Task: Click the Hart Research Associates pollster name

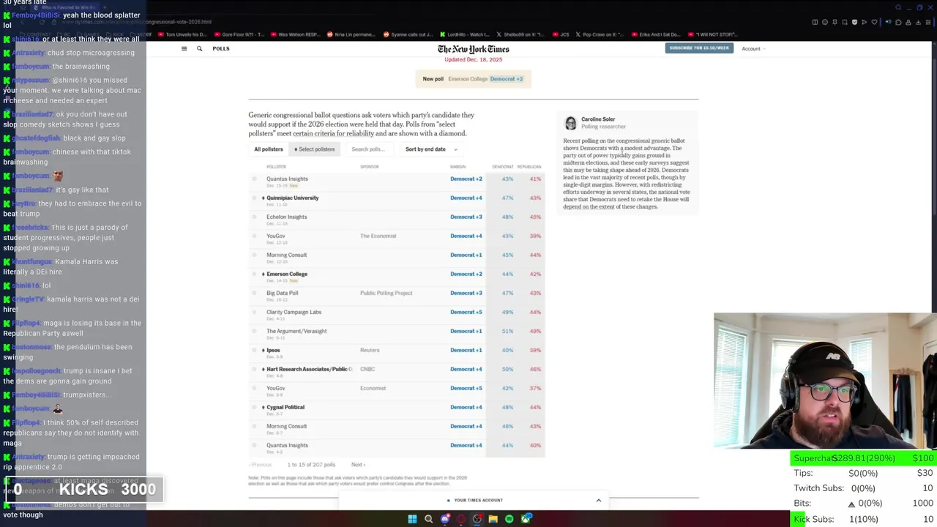Action: [309, 369]
